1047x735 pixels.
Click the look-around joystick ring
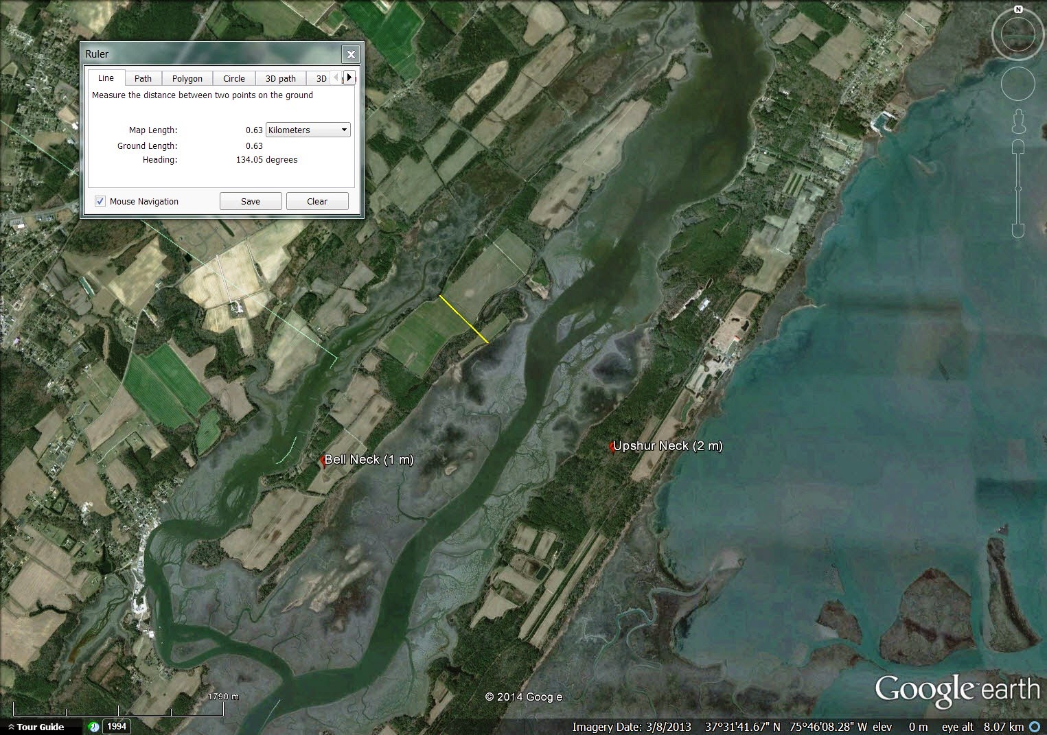point(1018,36)
